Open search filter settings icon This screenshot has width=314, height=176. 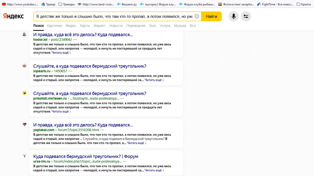pos(246,16)
